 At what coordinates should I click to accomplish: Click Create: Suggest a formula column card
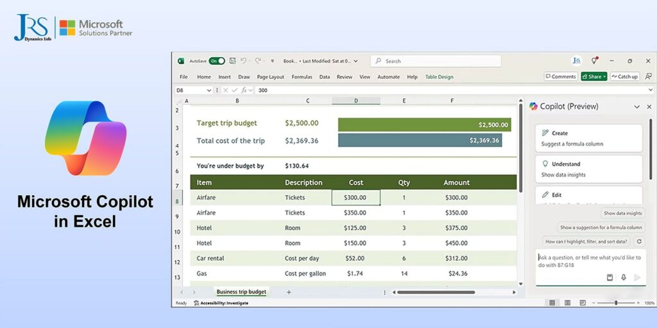pyautogui.click(x=589, y=139)
